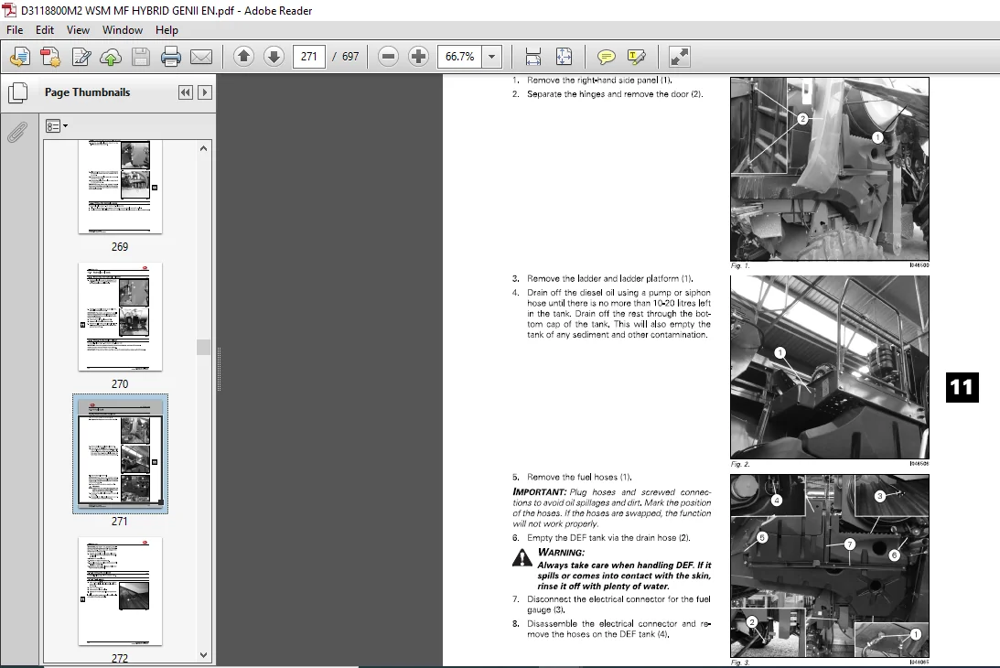Viewport: 1000px width, 668px height.
Task: Click thumbnails scrollbar down arrow
Action: (203, 655)
